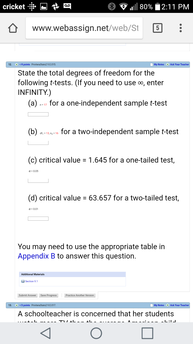Expand points details for question 13
Viewport: 193px width, 344px height.
click(17, 305)
